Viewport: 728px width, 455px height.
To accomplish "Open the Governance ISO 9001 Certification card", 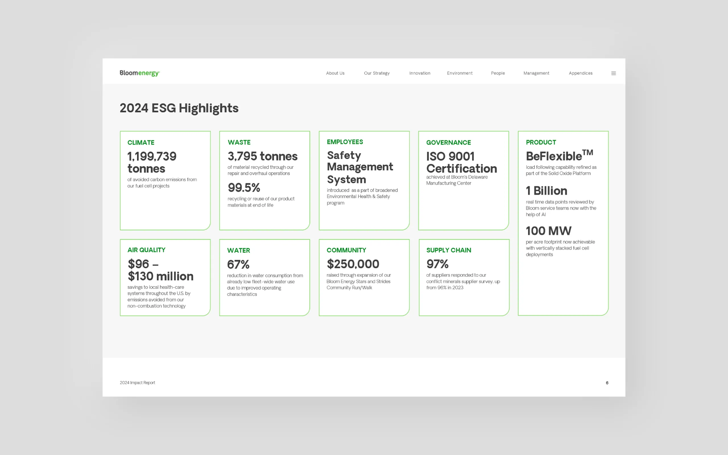I will coord(463,181).
